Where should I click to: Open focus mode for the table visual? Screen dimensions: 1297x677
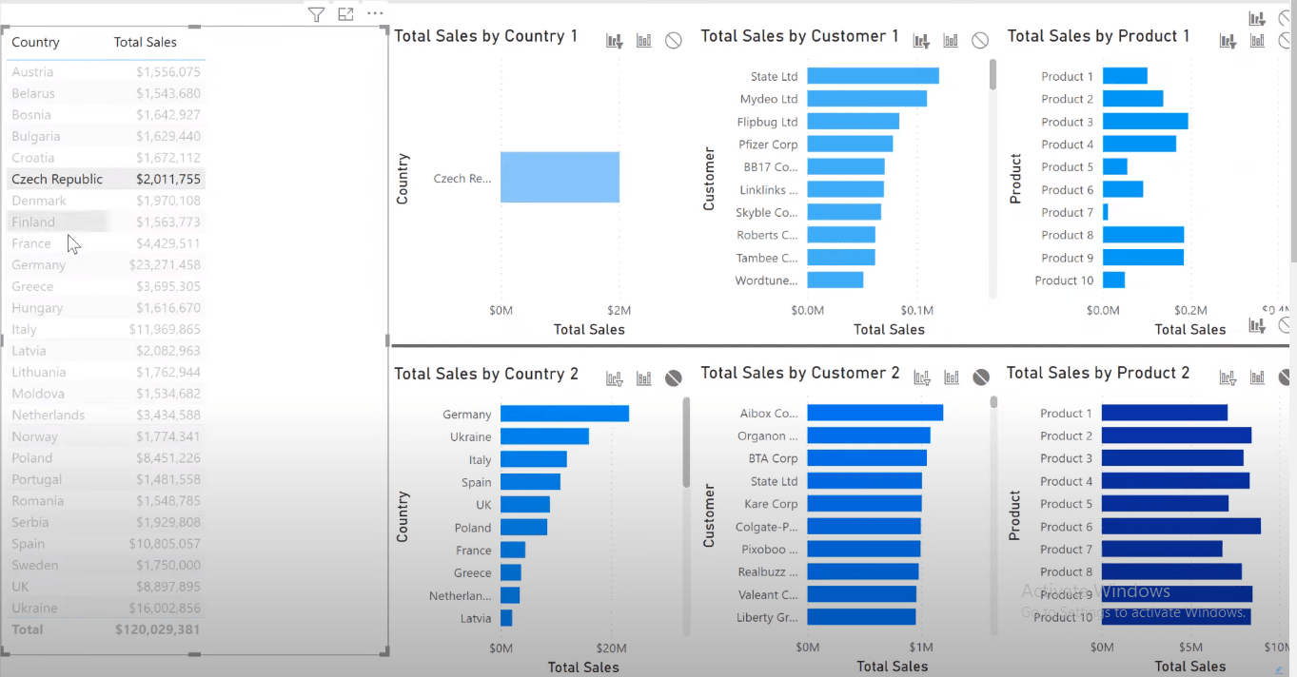(345, 14)
